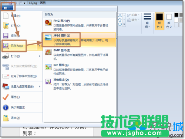Select Send in email (在电子邮件中发送) entry
The image size is (185, 139).
click(24, 76)
